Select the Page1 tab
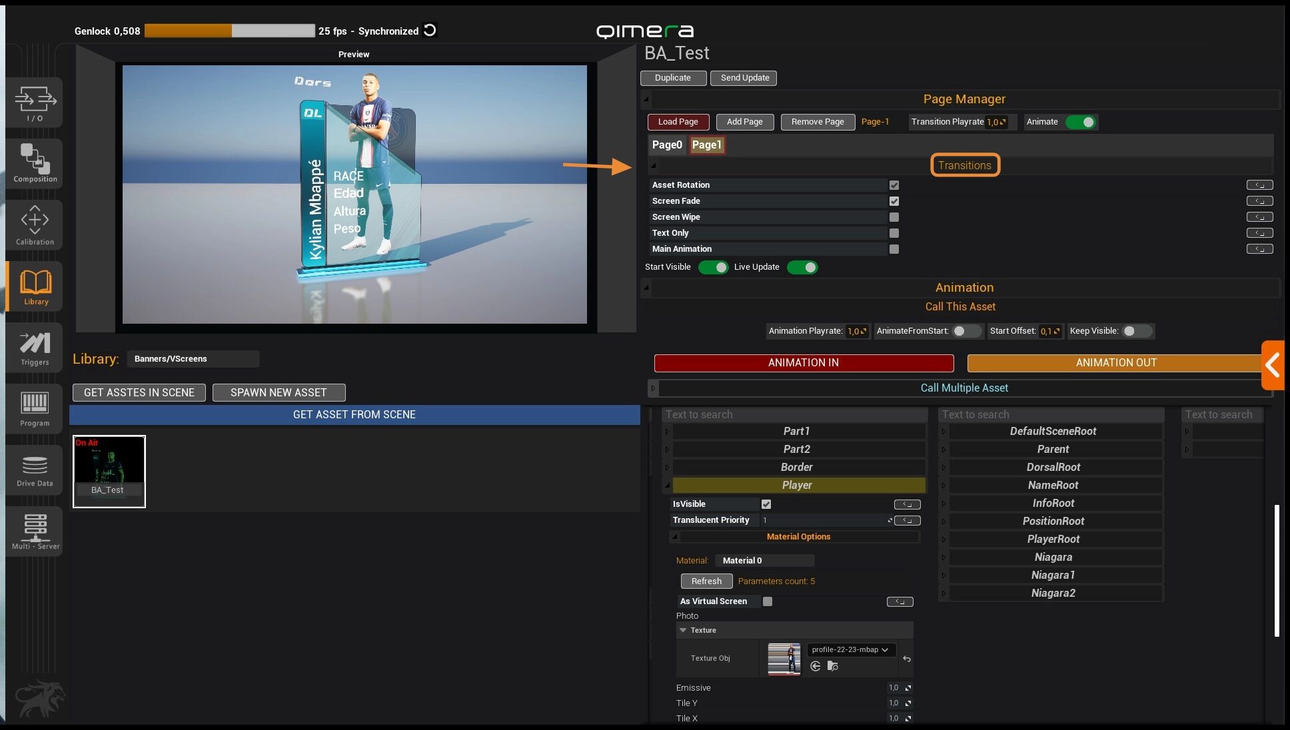Image resolution: width=1290 pixels, height=730 pixels. point(706,145)
